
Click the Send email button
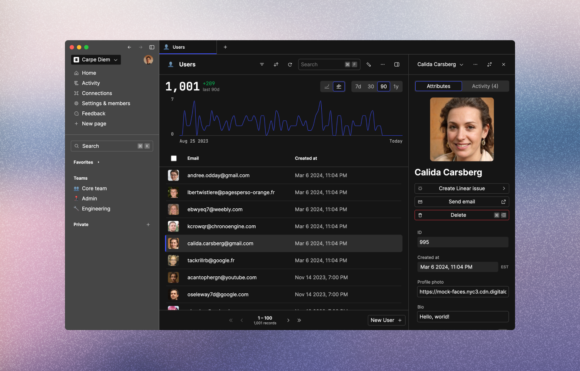click(x=462, y=202)
